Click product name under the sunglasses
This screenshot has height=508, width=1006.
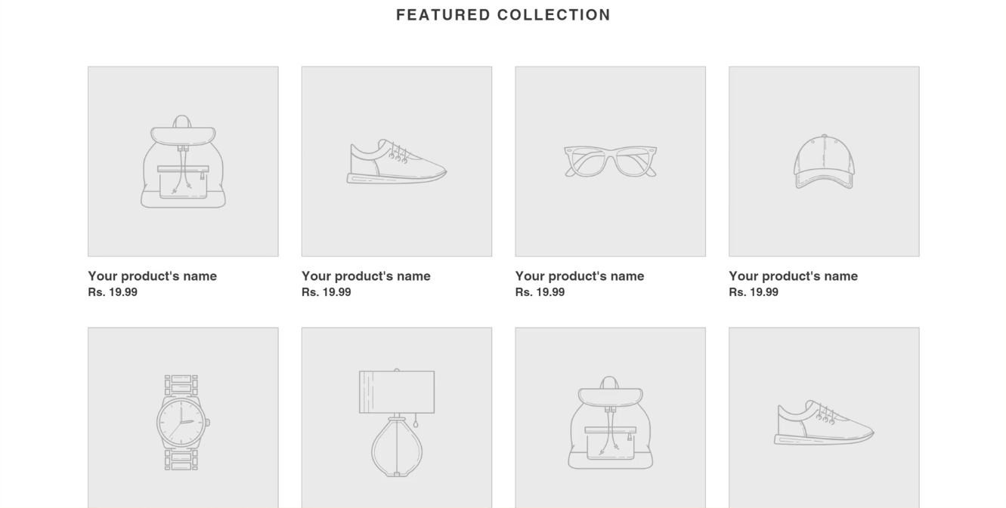point(580,276)
